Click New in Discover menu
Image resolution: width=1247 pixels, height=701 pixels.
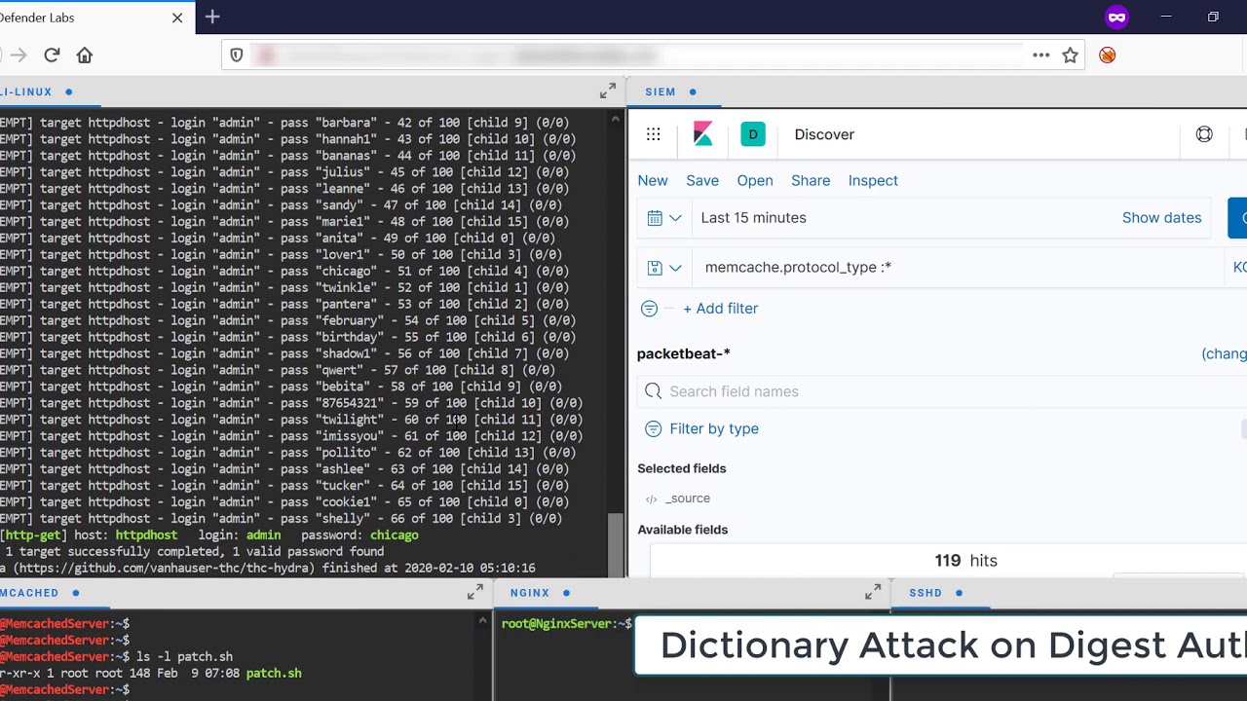[653, 180]
